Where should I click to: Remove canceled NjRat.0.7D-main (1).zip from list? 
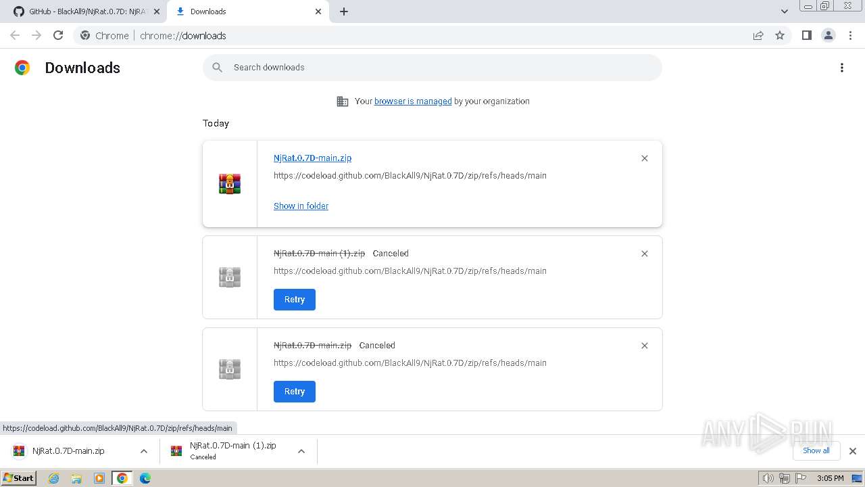(645, 254)
